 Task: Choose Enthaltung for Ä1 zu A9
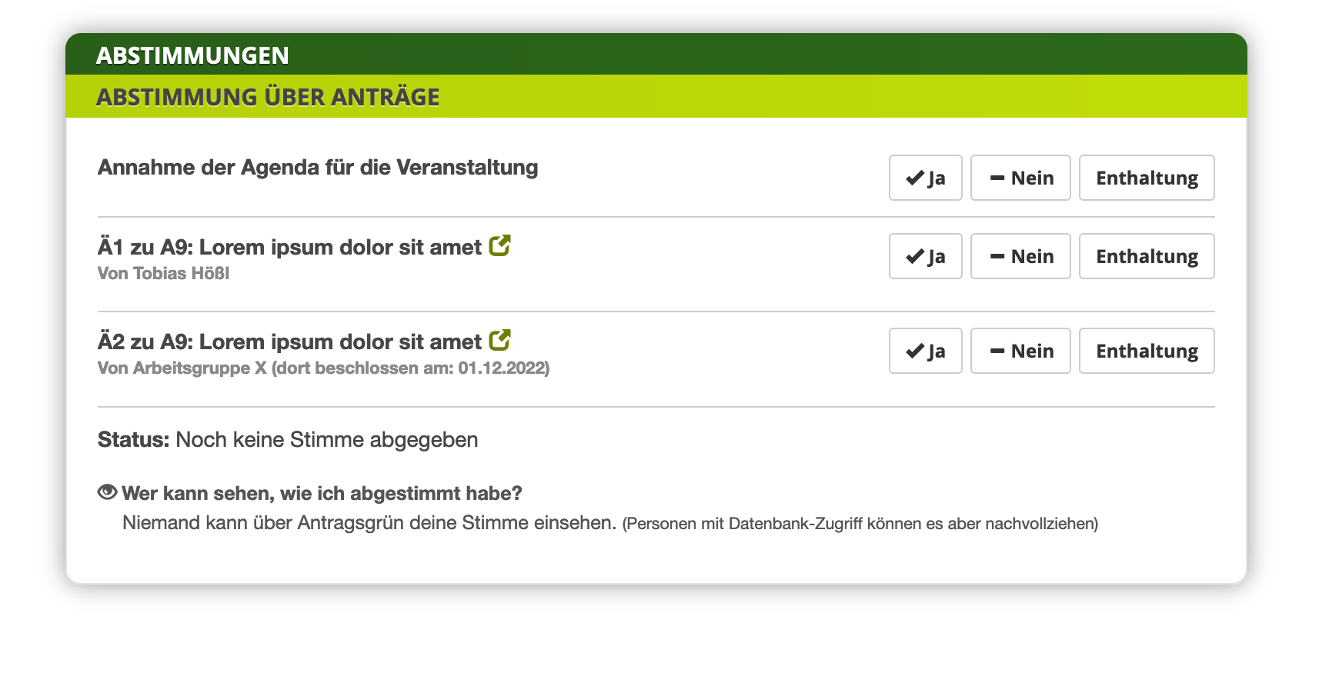(x=1146, y=256)
